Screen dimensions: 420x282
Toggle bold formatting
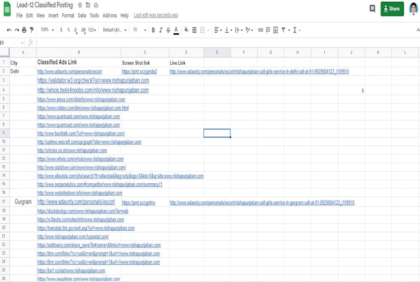(x=153, y=30)
